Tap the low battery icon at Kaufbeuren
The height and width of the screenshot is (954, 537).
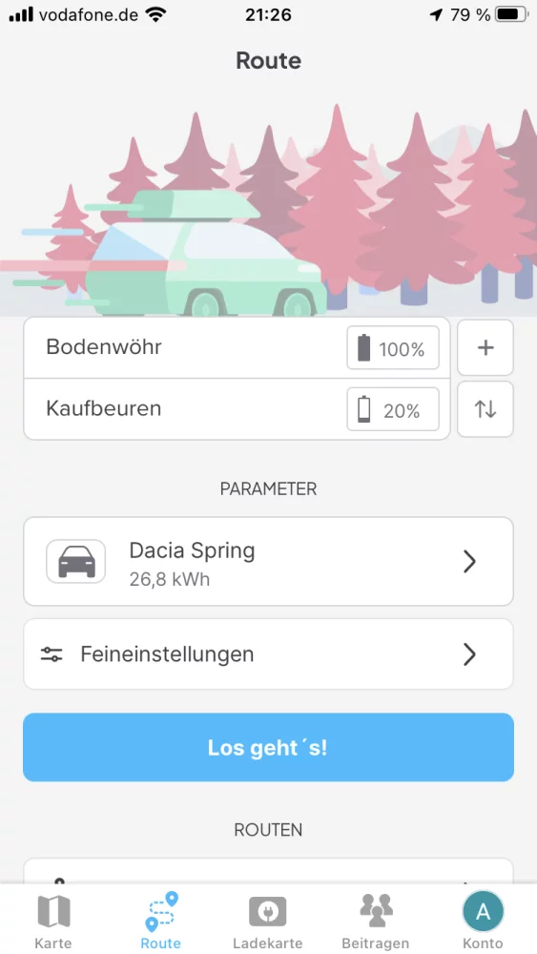[363, 409]
